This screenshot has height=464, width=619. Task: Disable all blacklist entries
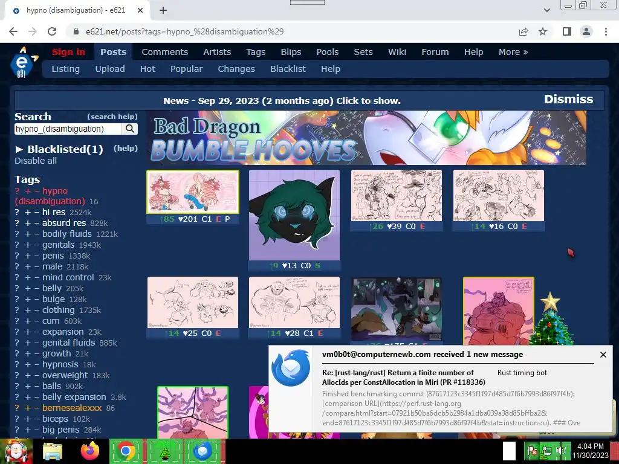[x=36, y=161]
